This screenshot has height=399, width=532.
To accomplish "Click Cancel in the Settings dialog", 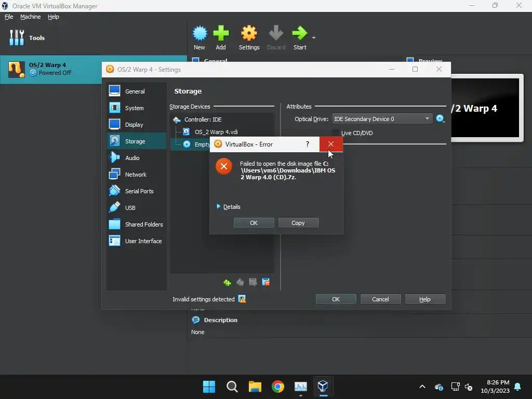I will coord(380,299).
